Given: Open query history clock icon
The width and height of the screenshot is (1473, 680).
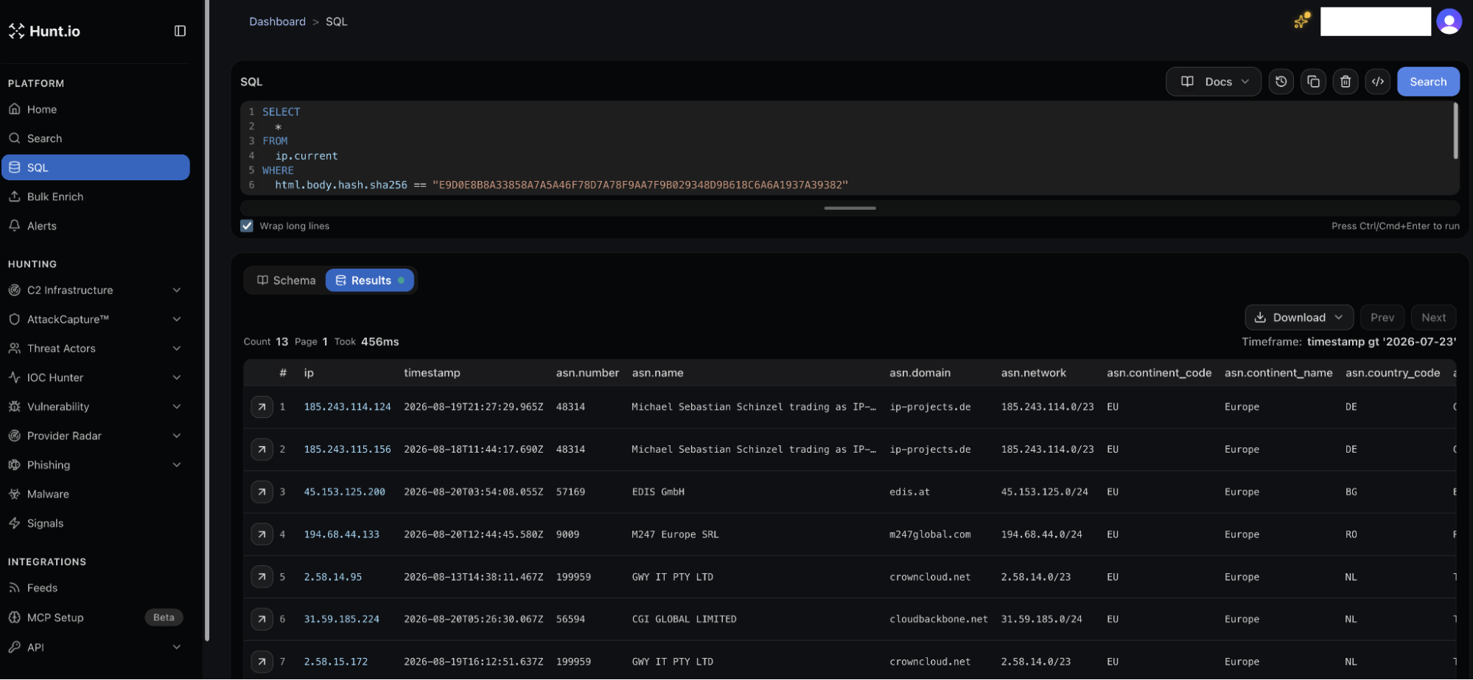Looking at the screenshot, I should (x=1281, y=82).
